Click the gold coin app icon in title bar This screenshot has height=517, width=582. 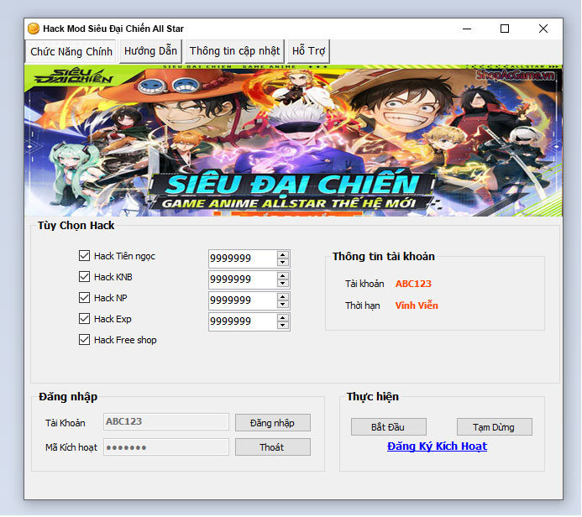34,29
